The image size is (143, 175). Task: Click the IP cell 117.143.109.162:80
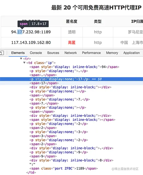tap(31, 42)
